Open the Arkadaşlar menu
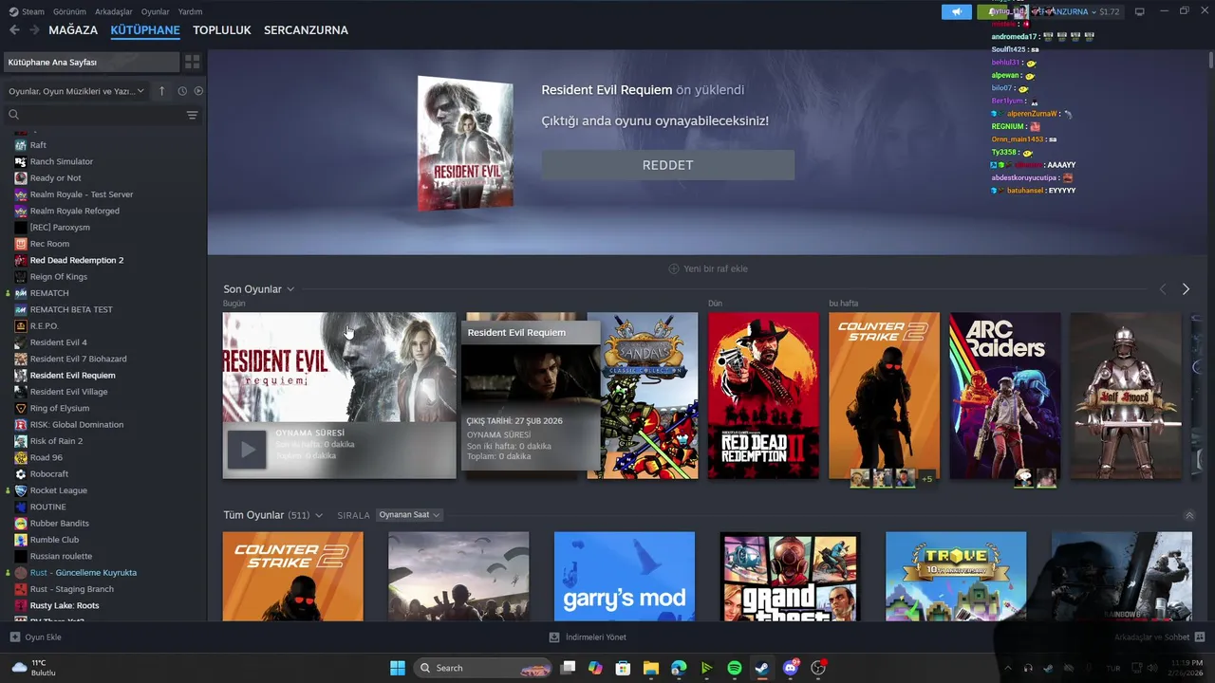1215x683 pixels. tap(114, 11)
